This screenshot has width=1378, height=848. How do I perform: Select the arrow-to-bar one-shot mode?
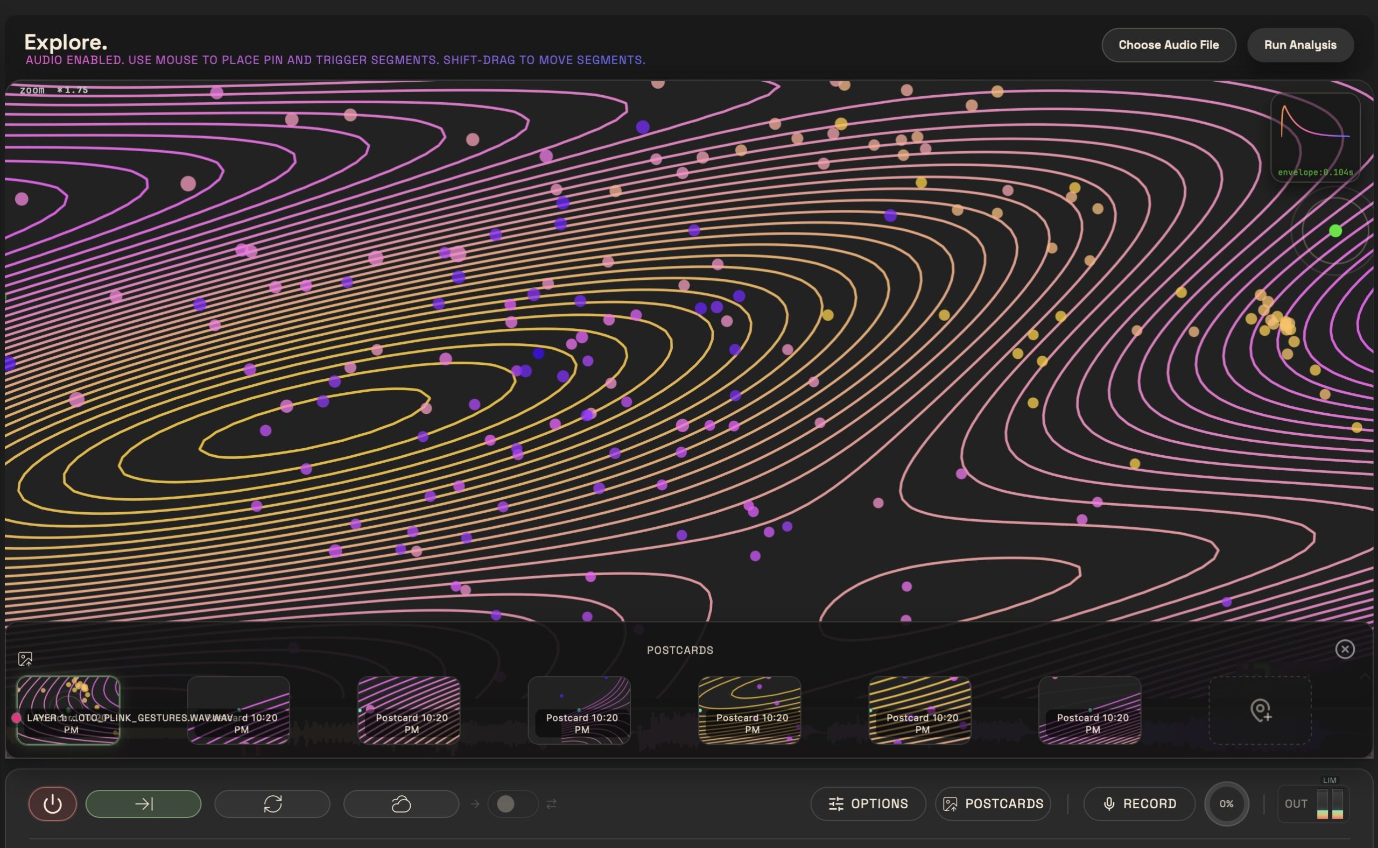143,804
